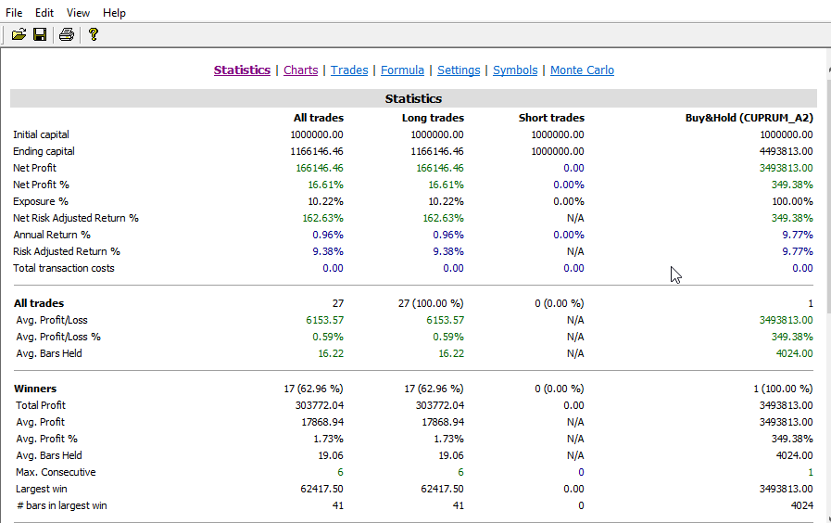Open the Formula link
Screen dimensions: 831x523
[x=402, y=70]
